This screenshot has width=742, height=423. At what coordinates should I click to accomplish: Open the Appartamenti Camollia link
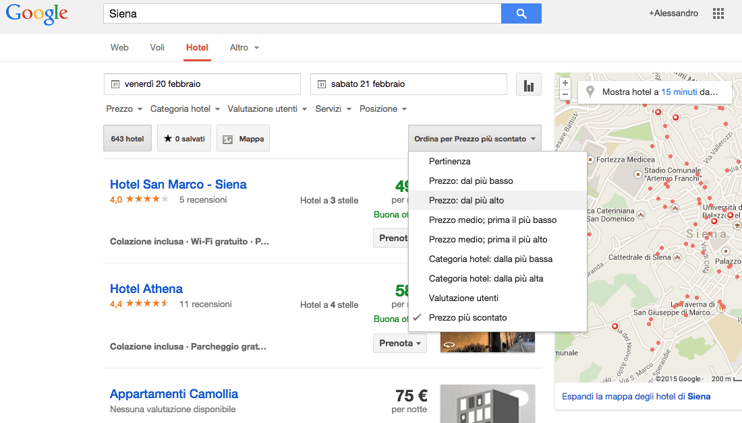tap(173, 393)
